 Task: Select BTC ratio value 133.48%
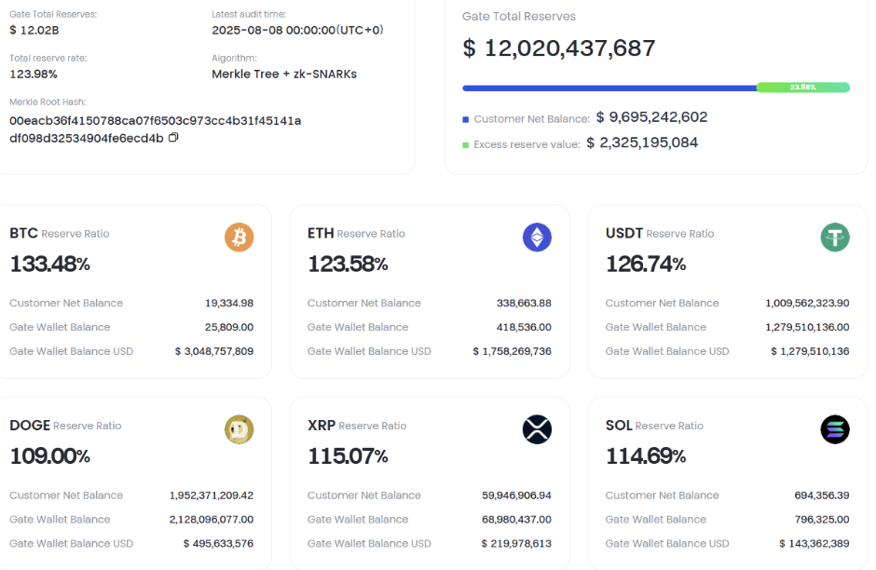pos(50,265)
